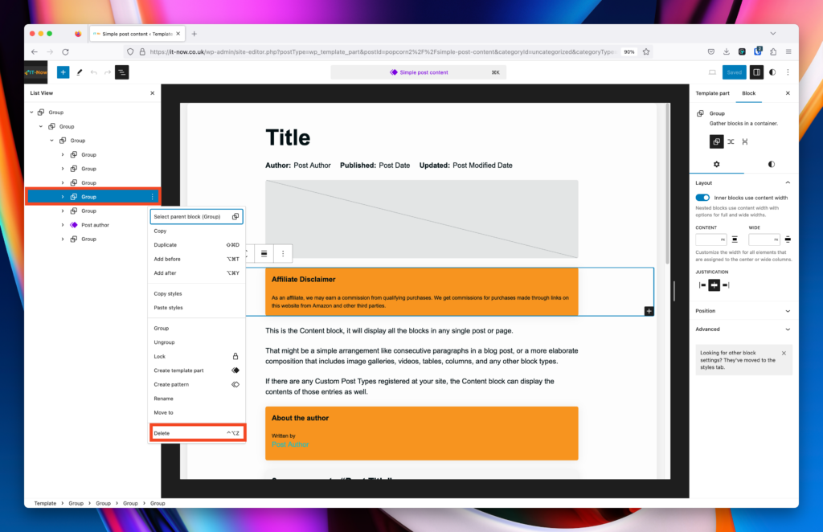
Task: Choose 'Move to' in the block menu
Action: pos(196,413)
